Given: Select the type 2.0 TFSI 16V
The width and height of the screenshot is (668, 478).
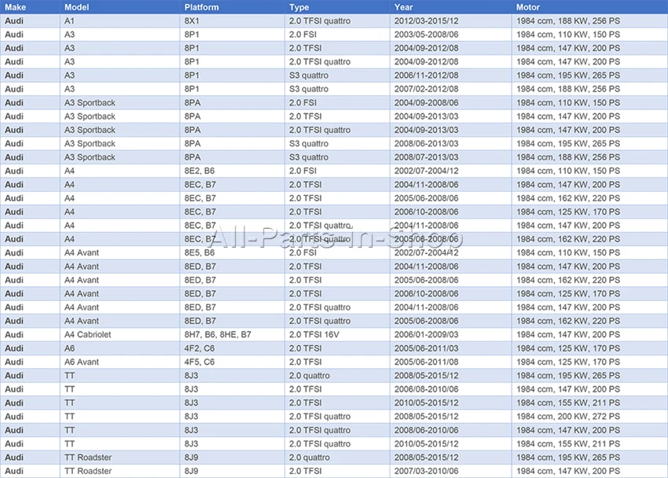Looking at the screenshot, I should tap(314, 334).
